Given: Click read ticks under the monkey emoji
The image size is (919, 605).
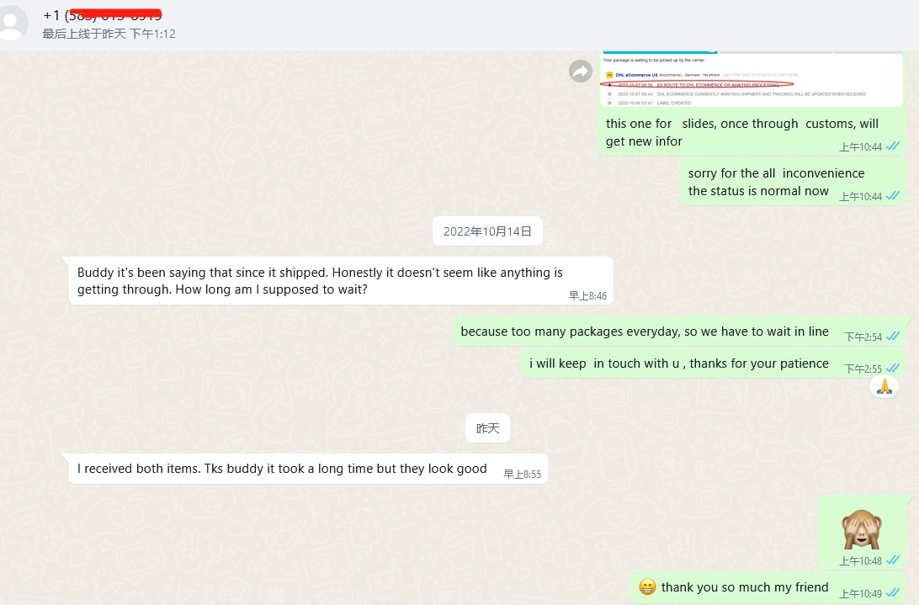Looking at the screenshot, I should [x=892, y=560].
